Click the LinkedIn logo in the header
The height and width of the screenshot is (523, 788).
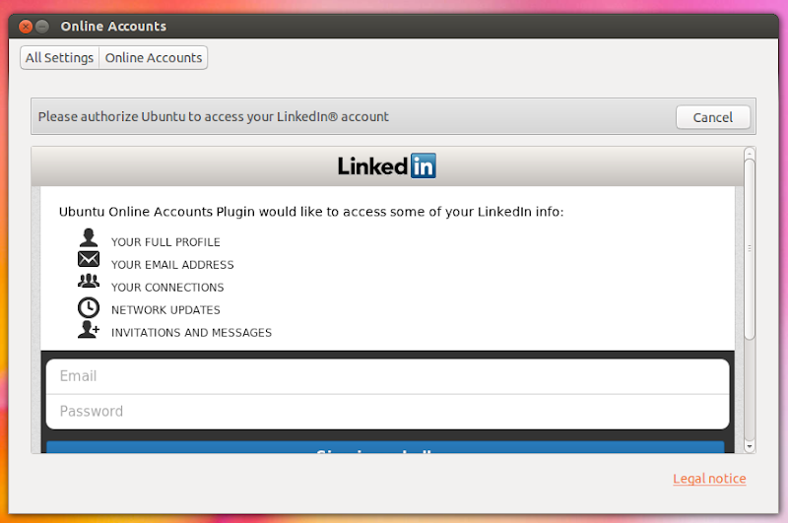(386, 165)
